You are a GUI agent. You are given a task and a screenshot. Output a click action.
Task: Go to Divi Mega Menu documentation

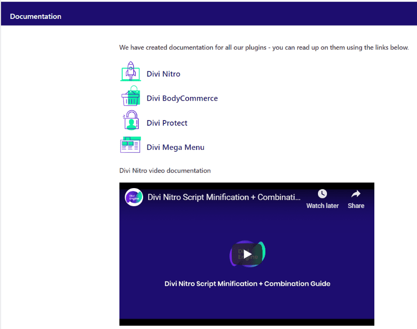point(175,147)
